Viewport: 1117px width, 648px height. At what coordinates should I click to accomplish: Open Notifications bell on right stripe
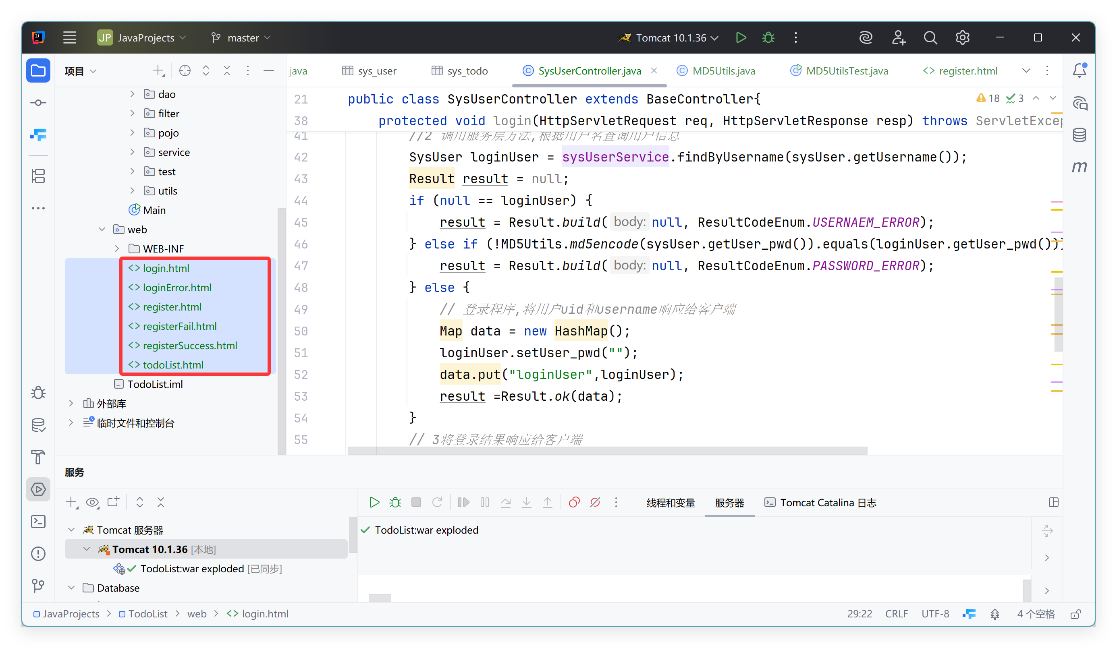coord(1079,70)
